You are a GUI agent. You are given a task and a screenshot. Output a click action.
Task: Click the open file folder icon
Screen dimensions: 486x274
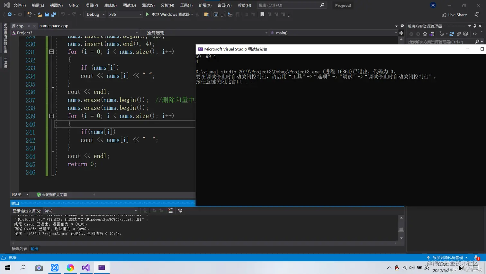40,14
